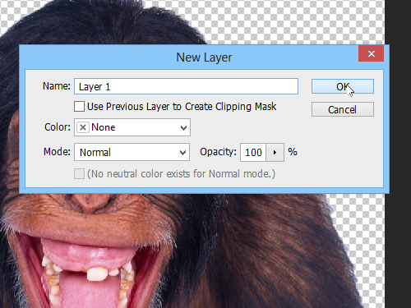
Task: Click the "Opacity:" label
Action: (218, 152)
